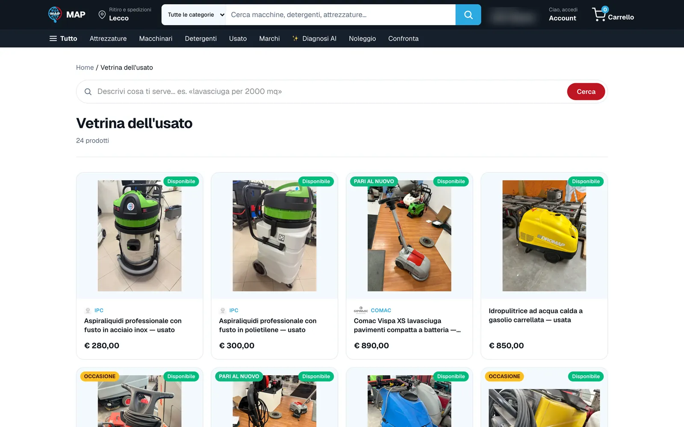This screenshot has height=427, width=684.
Task: Open the shopping cart icon
Action: [599, 14]
